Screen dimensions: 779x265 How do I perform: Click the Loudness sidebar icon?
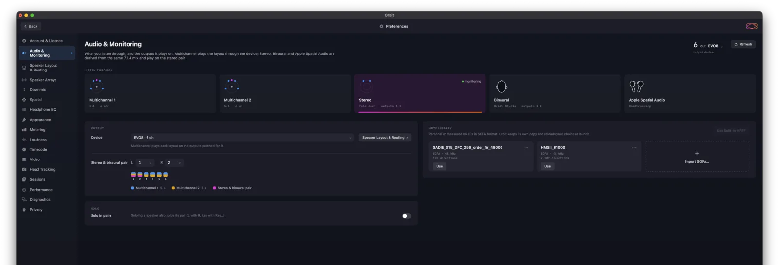click(x=24, y=140)
